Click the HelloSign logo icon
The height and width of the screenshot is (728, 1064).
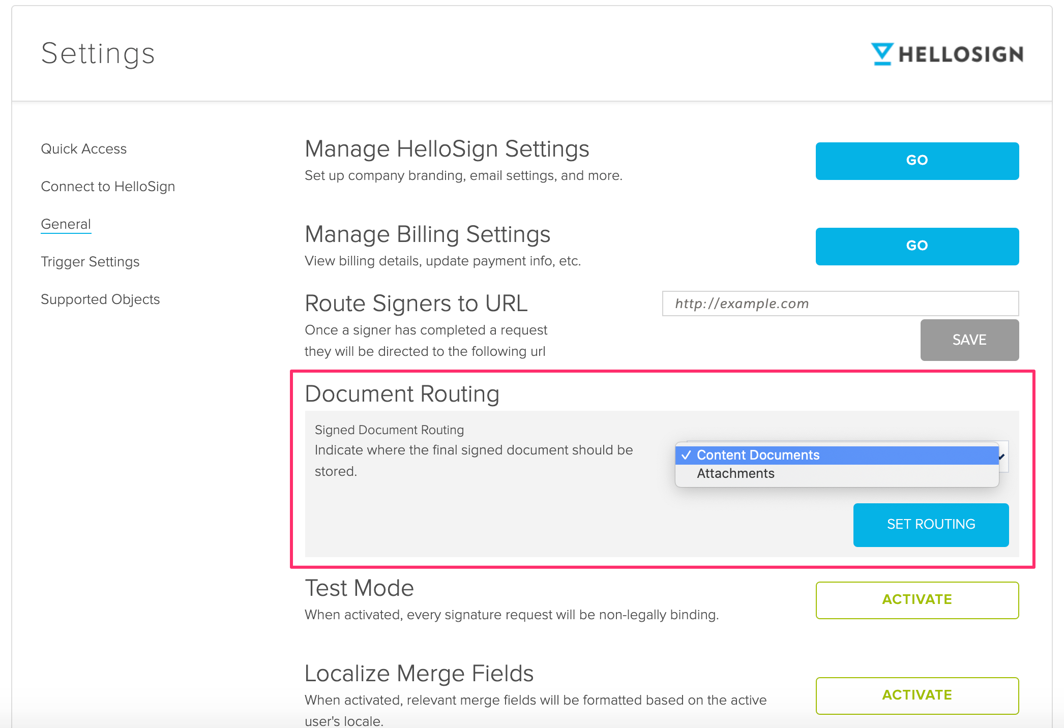(882, 54)
